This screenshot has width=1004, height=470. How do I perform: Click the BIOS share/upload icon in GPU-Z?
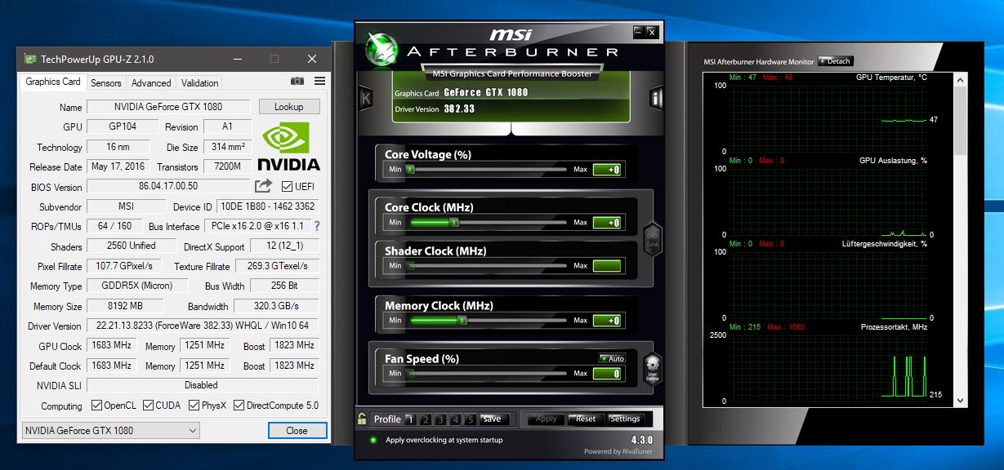(263, 186)
